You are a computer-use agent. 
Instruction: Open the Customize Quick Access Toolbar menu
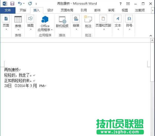coord(36,4)
